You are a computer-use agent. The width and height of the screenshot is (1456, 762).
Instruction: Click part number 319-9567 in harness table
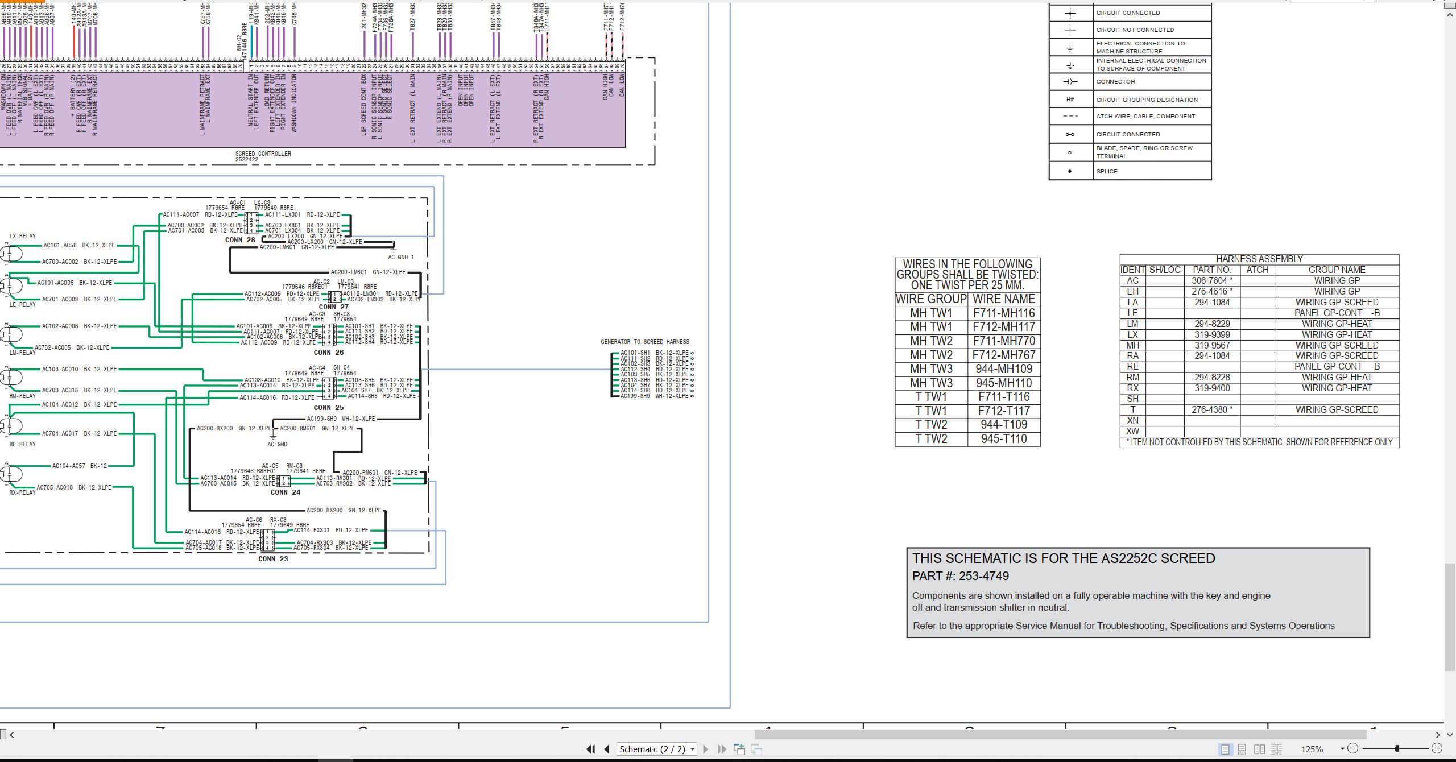coord(1211,345)
